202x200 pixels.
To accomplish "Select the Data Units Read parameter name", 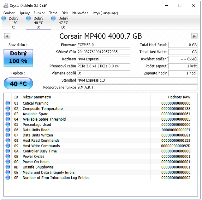I will pyautogui.click(x=36, y=130).
